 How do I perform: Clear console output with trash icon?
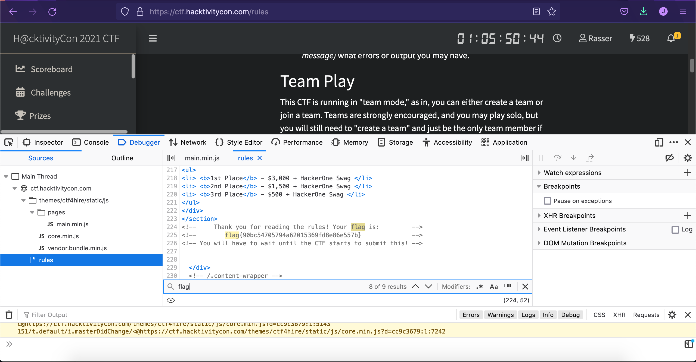coord(9,315)
